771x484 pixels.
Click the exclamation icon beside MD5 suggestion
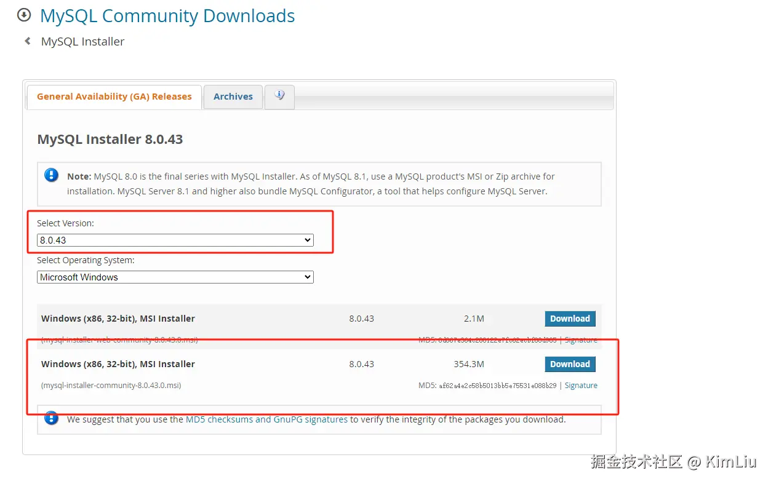click(x=52, y=418)
